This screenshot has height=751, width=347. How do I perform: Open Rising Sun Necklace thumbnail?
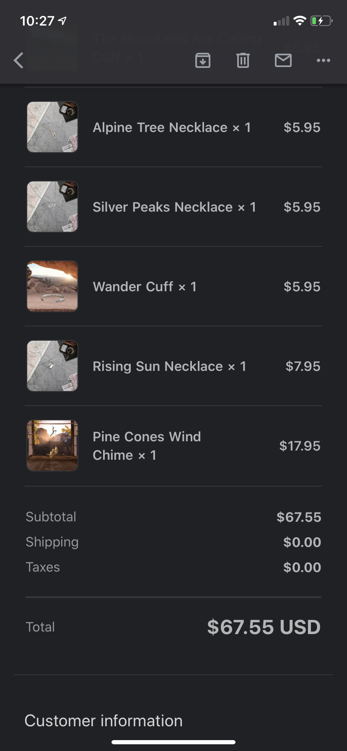pyautogui.click(x=52, y=366)
